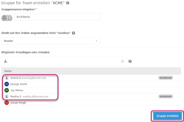This screenshot has height=122, width=184.
Task: Click help icon next to member search
Action: click(x=130, y=61)
